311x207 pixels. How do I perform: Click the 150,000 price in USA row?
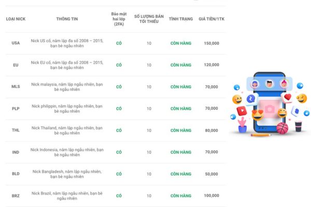[211, 43]
